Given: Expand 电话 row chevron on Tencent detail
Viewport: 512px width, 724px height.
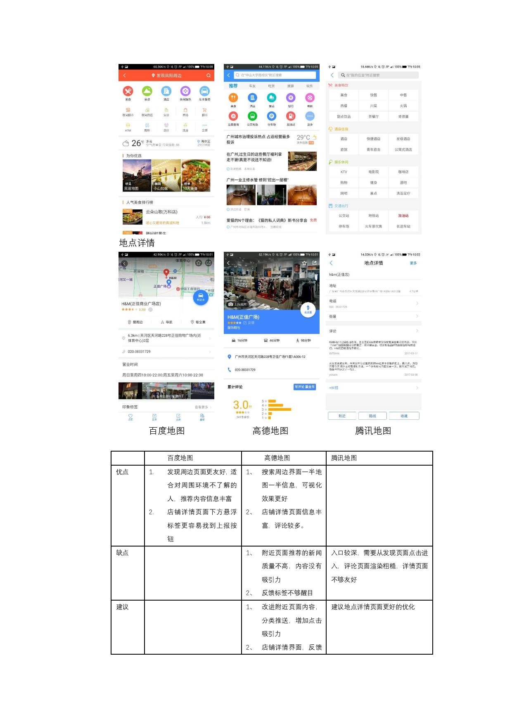Looking at the screenshot, I should (x=417, y=303).
